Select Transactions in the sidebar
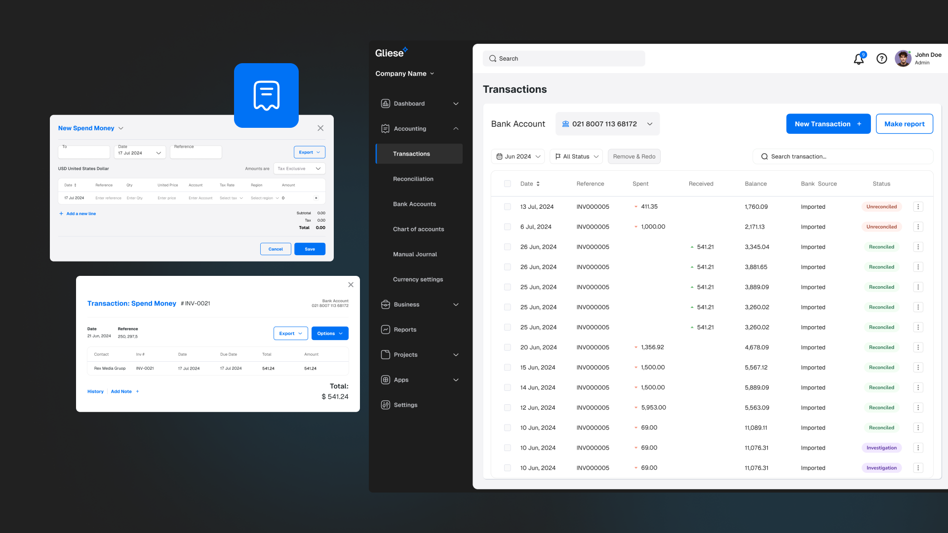This screenshot has height=533, width=948. [419, 154]
